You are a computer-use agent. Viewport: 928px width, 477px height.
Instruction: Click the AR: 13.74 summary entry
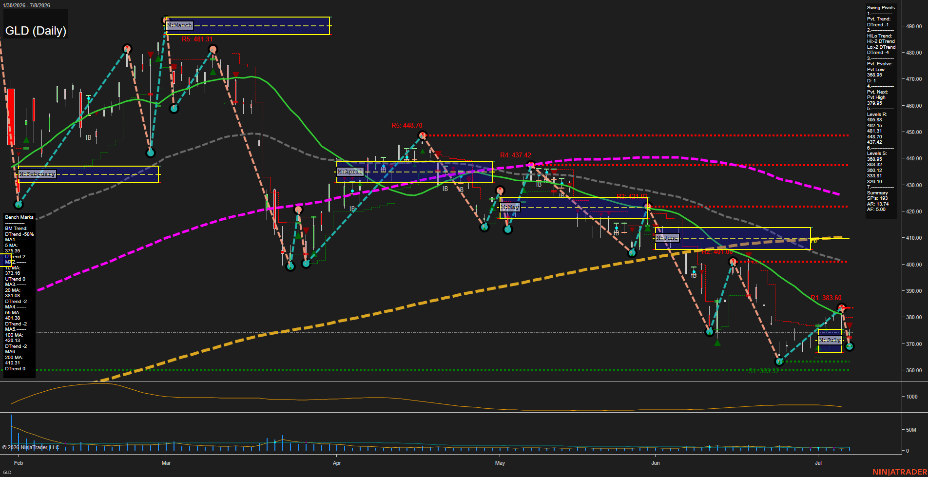(x=878, y=204)
